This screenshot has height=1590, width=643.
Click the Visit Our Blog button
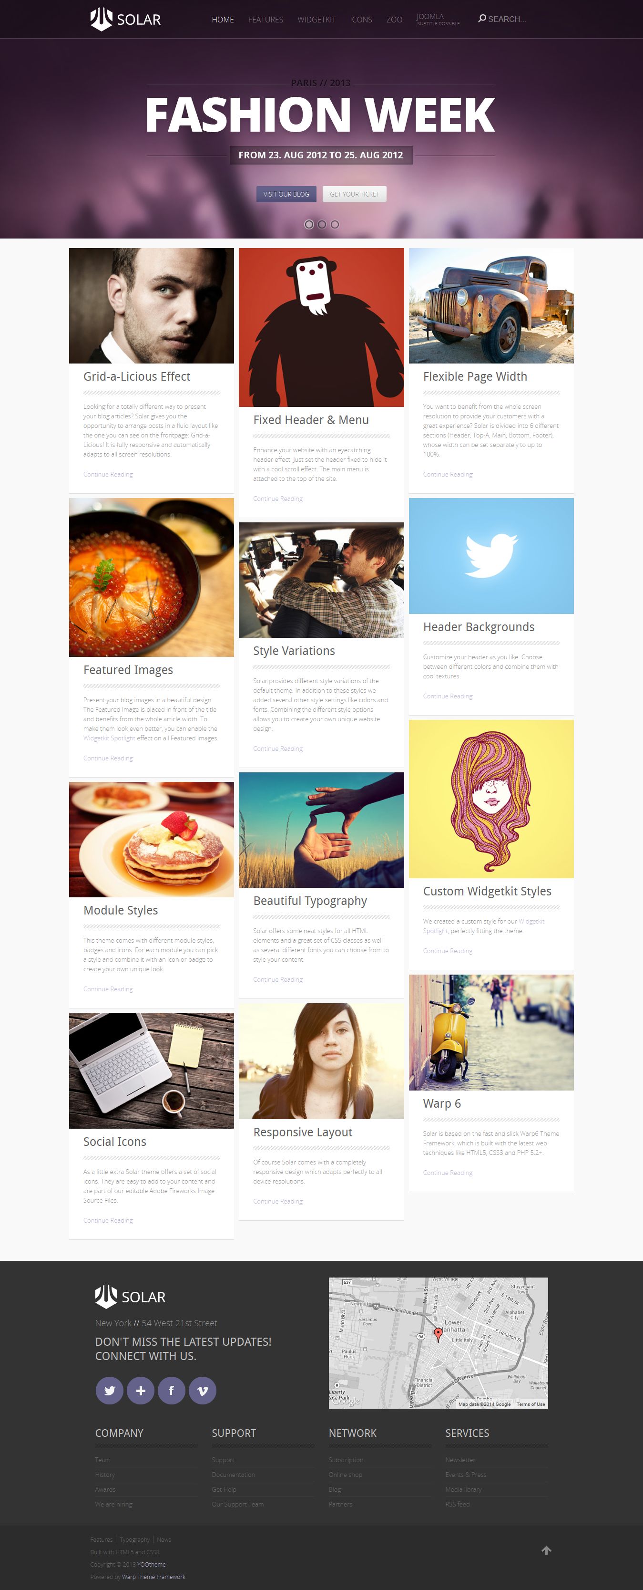(x=286, y=194)
